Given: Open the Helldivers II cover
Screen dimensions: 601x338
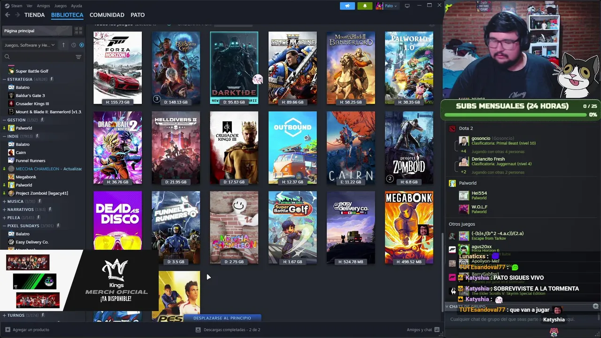Looking at the screenshot, I should (x=176, y=147).
